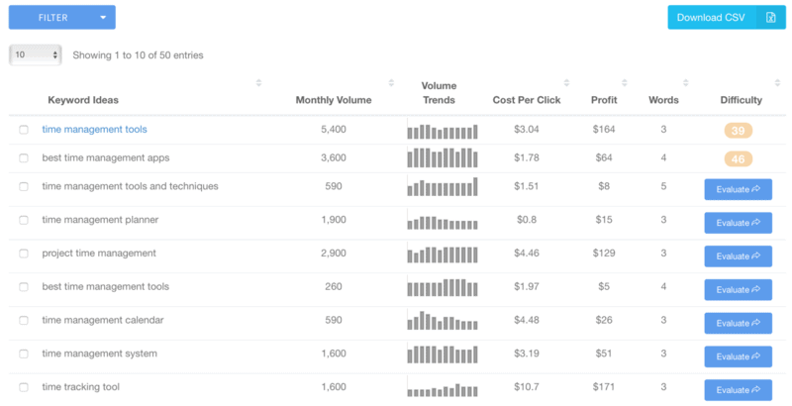Check the box for time management tools
The height and width of the screenshot is (406, 792).
(x=24, y=130)
